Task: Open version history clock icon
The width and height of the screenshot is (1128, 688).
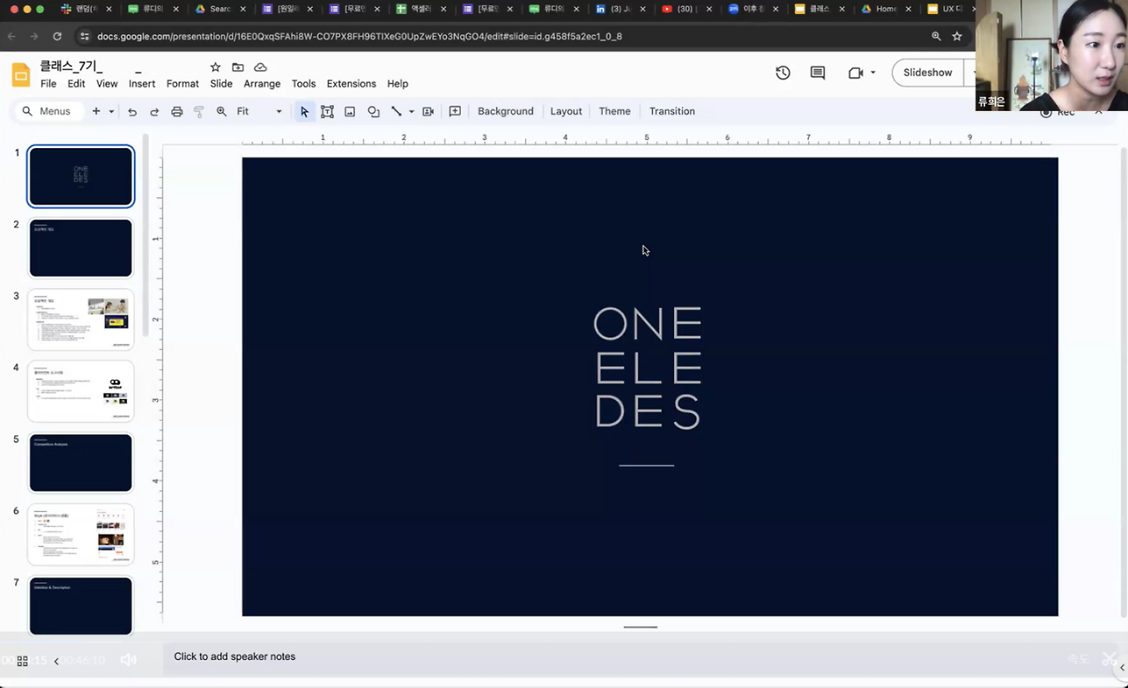Action: coord(783,73)
